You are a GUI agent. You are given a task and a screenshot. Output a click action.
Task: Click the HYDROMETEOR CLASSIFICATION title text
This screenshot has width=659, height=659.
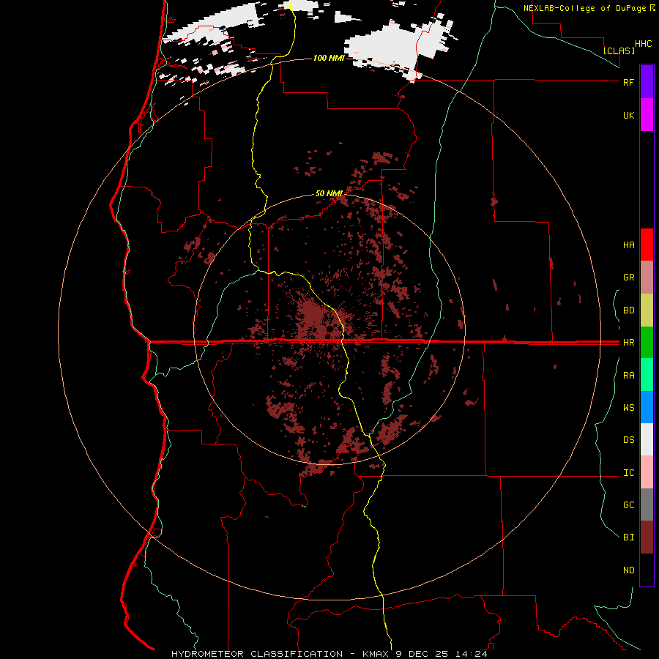click(x=257, y=654)
